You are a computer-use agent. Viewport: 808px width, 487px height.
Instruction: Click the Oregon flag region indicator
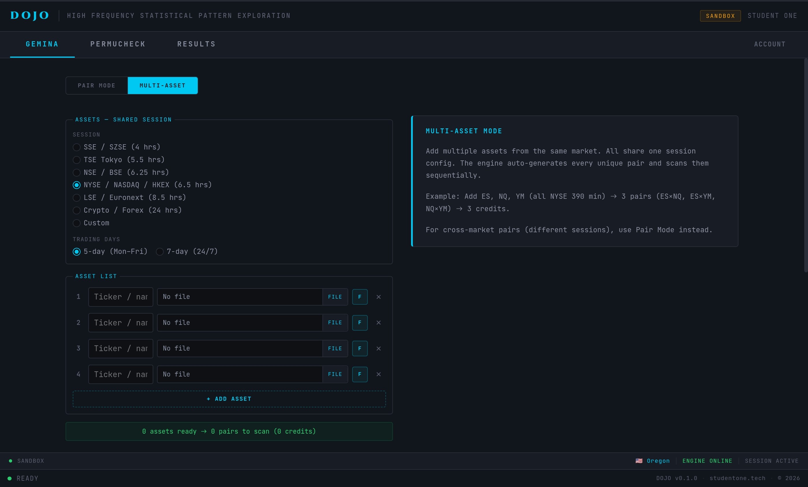coord(653,461)
